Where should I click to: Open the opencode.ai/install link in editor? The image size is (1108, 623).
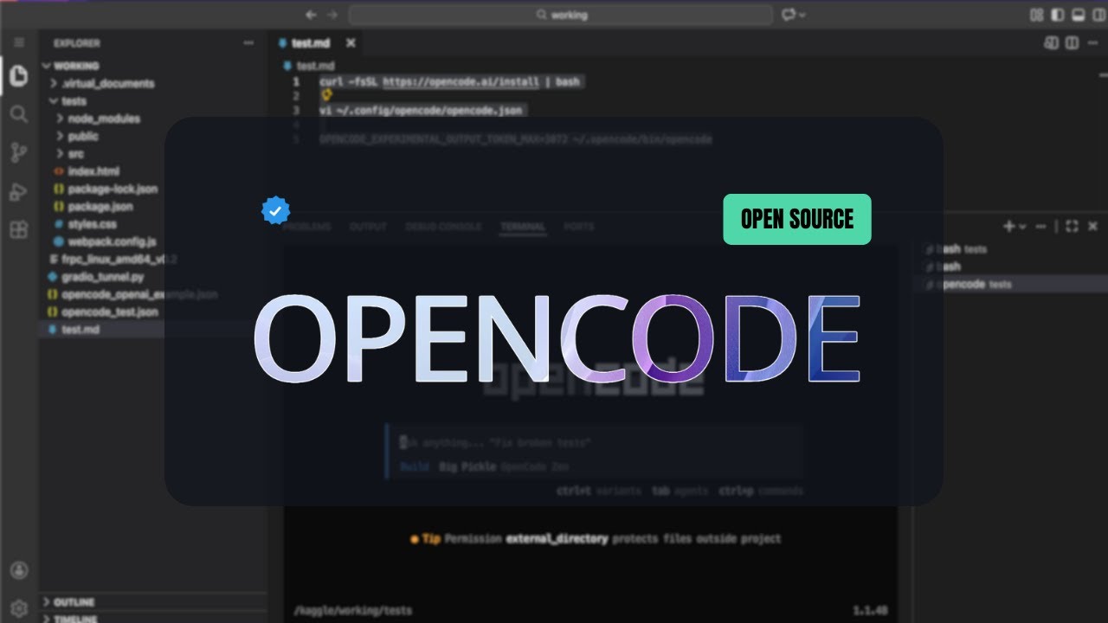(x=460, y=81)
